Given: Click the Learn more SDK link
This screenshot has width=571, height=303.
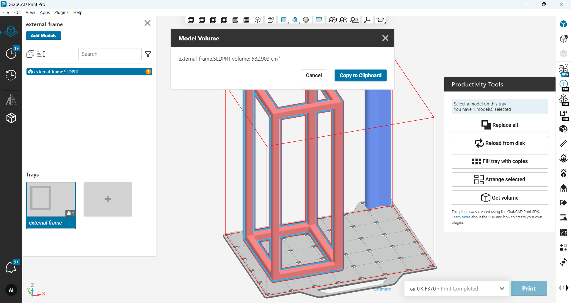Looking at the screenshot, I should coord(461,217).
